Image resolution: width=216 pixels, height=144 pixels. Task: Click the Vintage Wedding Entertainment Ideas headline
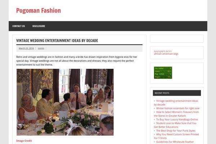click(x=57, y=41)
